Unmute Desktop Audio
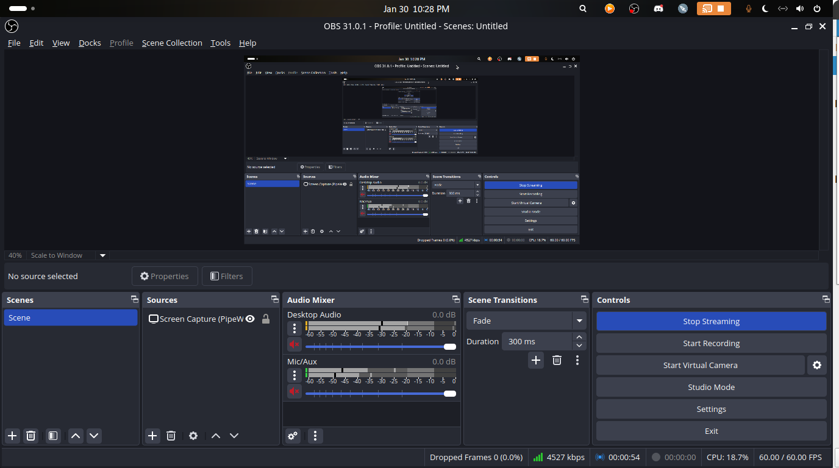 coord(294,344)
